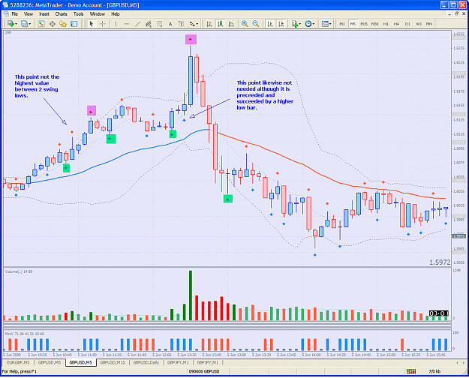Open the Charts menu
Viewport: 469px width, 378px height.
tap(61, 14)
